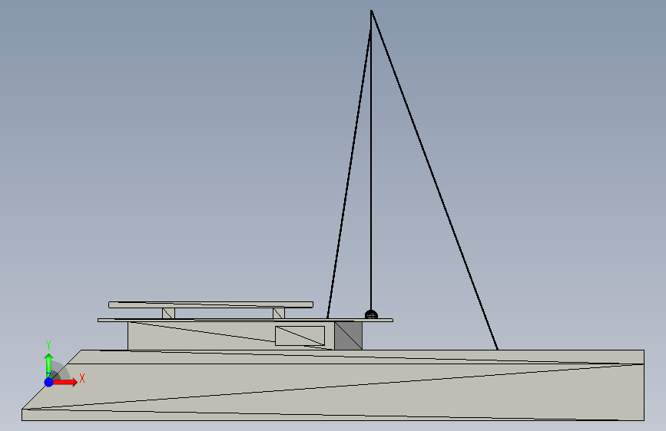
Task: Select the rectangular window panel on the cabin side
Action: 300,336
